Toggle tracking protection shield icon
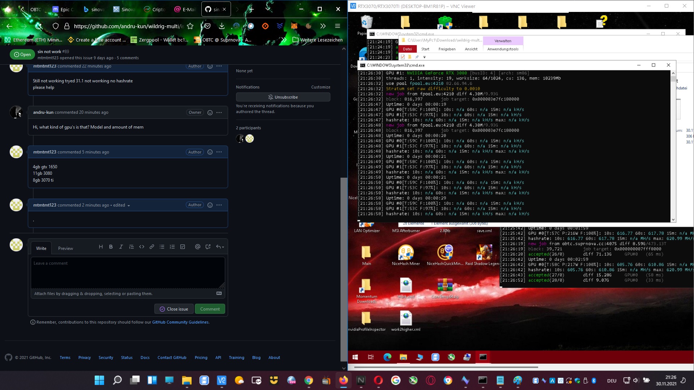 pos(55,26)
